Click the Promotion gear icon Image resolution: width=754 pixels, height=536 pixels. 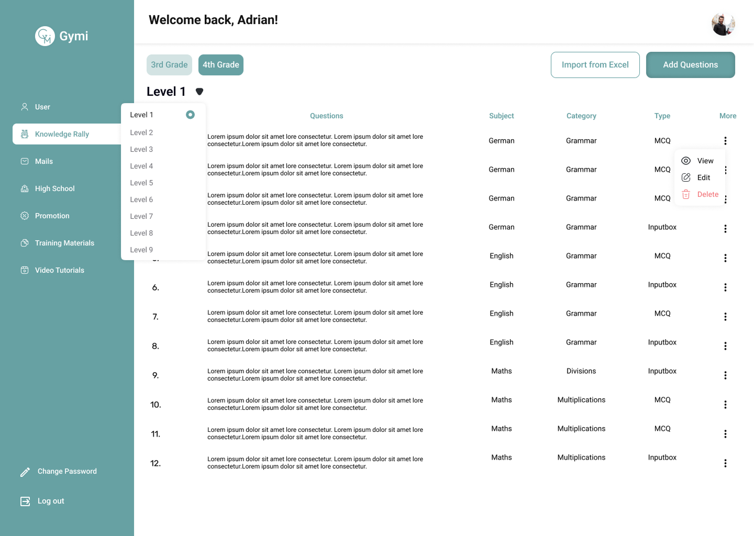(25, 216)
